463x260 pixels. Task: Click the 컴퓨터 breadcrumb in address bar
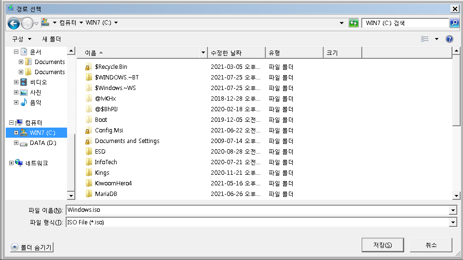(68, 23)
